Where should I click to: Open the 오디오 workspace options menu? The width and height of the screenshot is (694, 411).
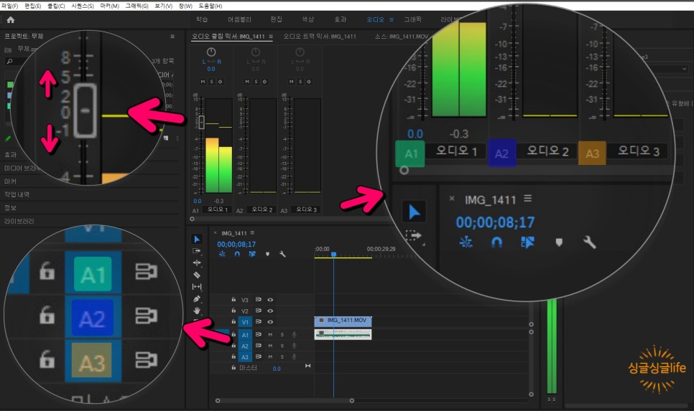tap(392, 19)
